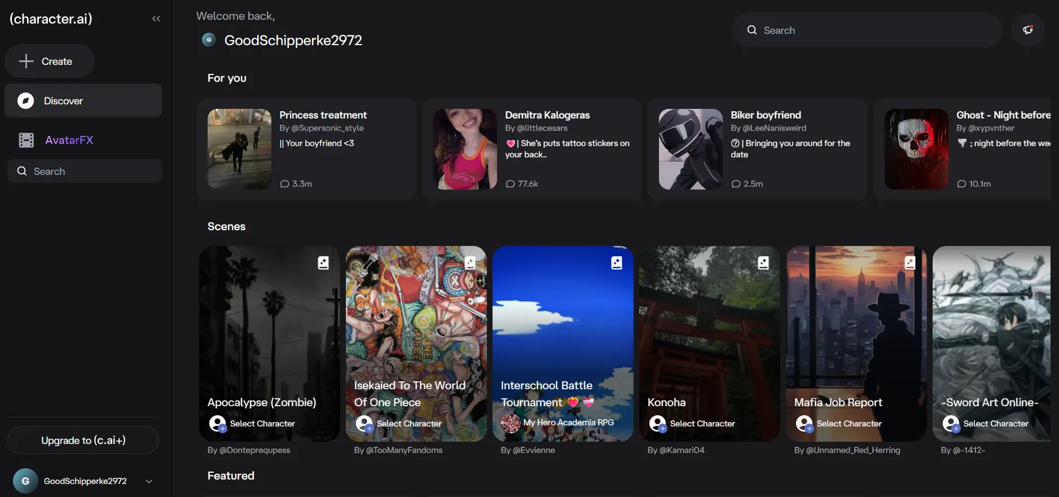
Task: Open the Discover section
Action: (x=84, y=100)
